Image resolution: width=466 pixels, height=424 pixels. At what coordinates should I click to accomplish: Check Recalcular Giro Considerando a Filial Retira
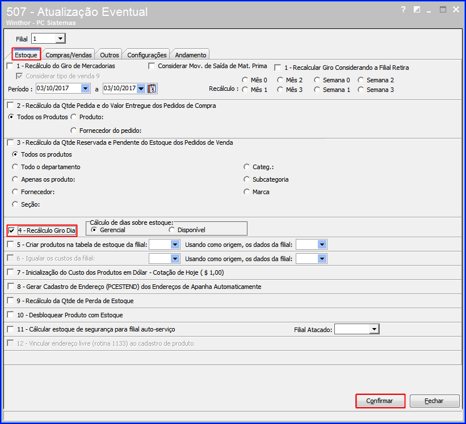point(278,68)
